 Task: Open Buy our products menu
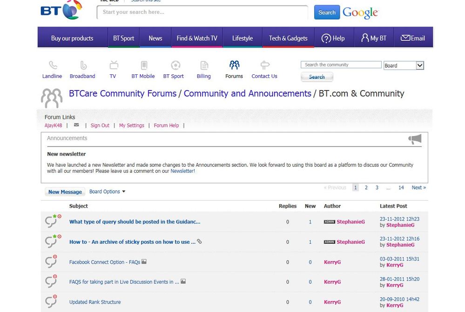click(x=72, y=38)
